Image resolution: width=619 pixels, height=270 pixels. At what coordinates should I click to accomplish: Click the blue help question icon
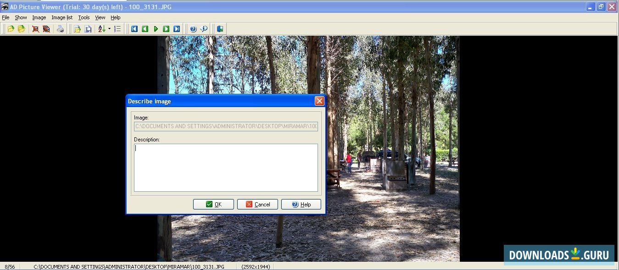[x=193, y=29]
